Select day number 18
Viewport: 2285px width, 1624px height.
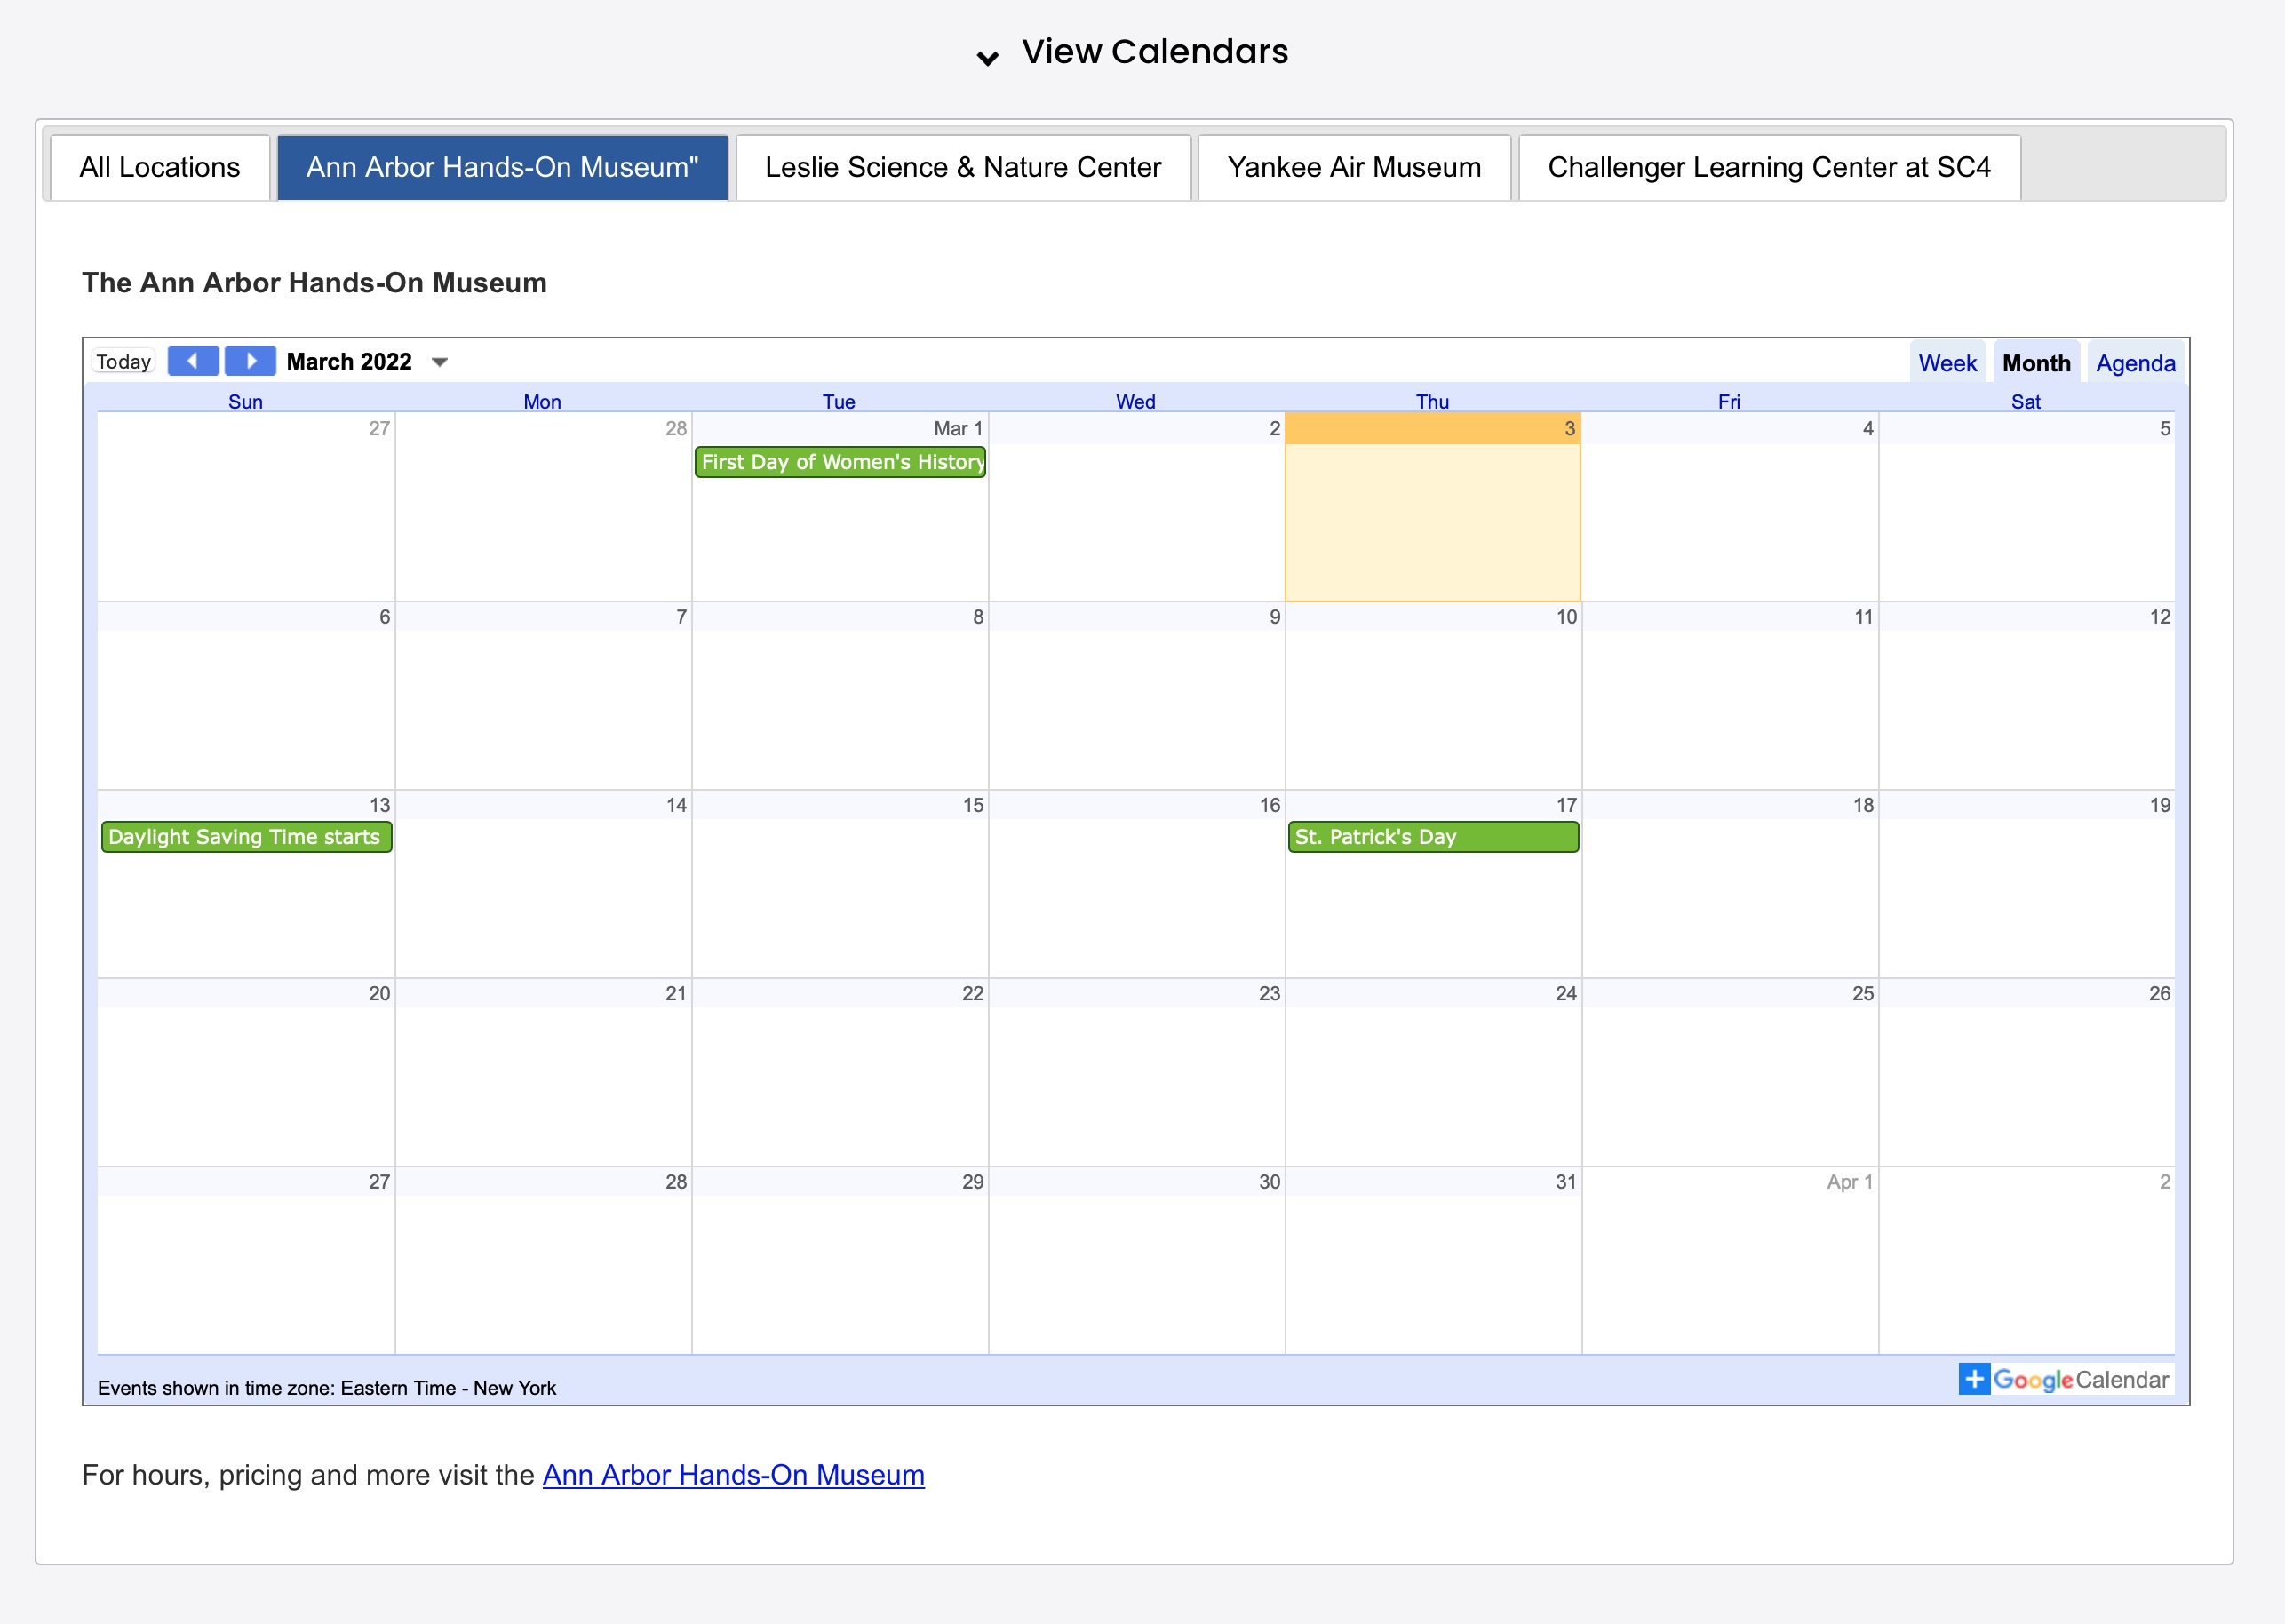tap(1863, 805)
